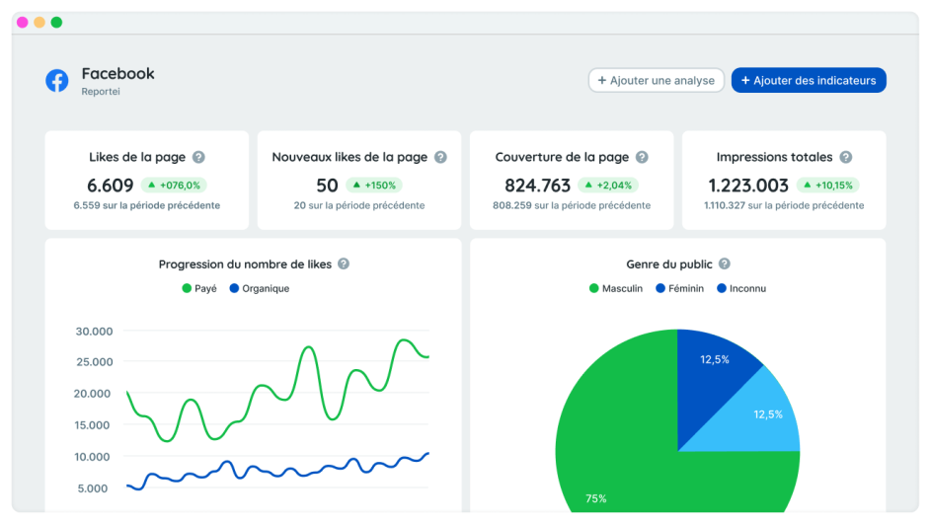Viewport: 930px width, 523px height.
Task: Click help icon beside Progression du nombre de likes
Action: (344, 263)
